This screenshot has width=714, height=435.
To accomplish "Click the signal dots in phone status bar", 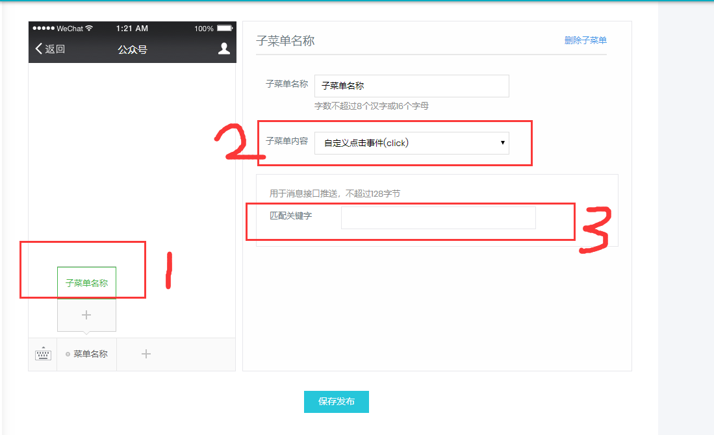I will (44, 29).
